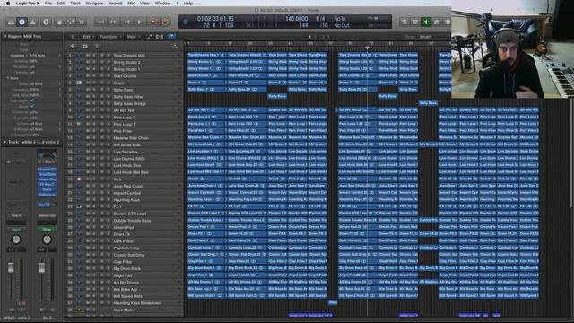Open the Track menu
The image size is (574, 323).
[x=75, y=4]
